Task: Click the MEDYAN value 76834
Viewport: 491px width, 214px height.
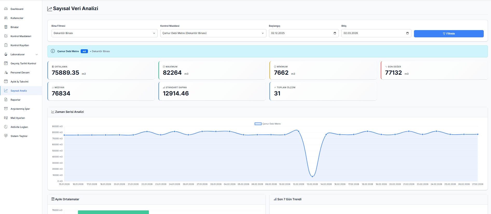Action: click(x=61, y=93)
